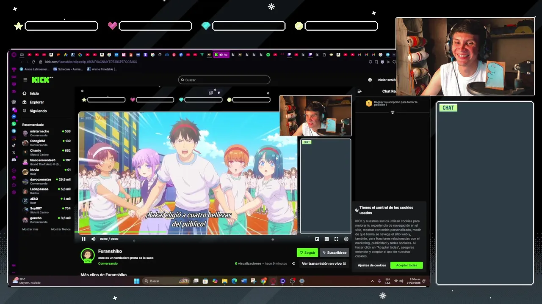The width and height of the screenshot is (542, 304).
Task: Open goncho recommended channel
Action: pos(47,220)
